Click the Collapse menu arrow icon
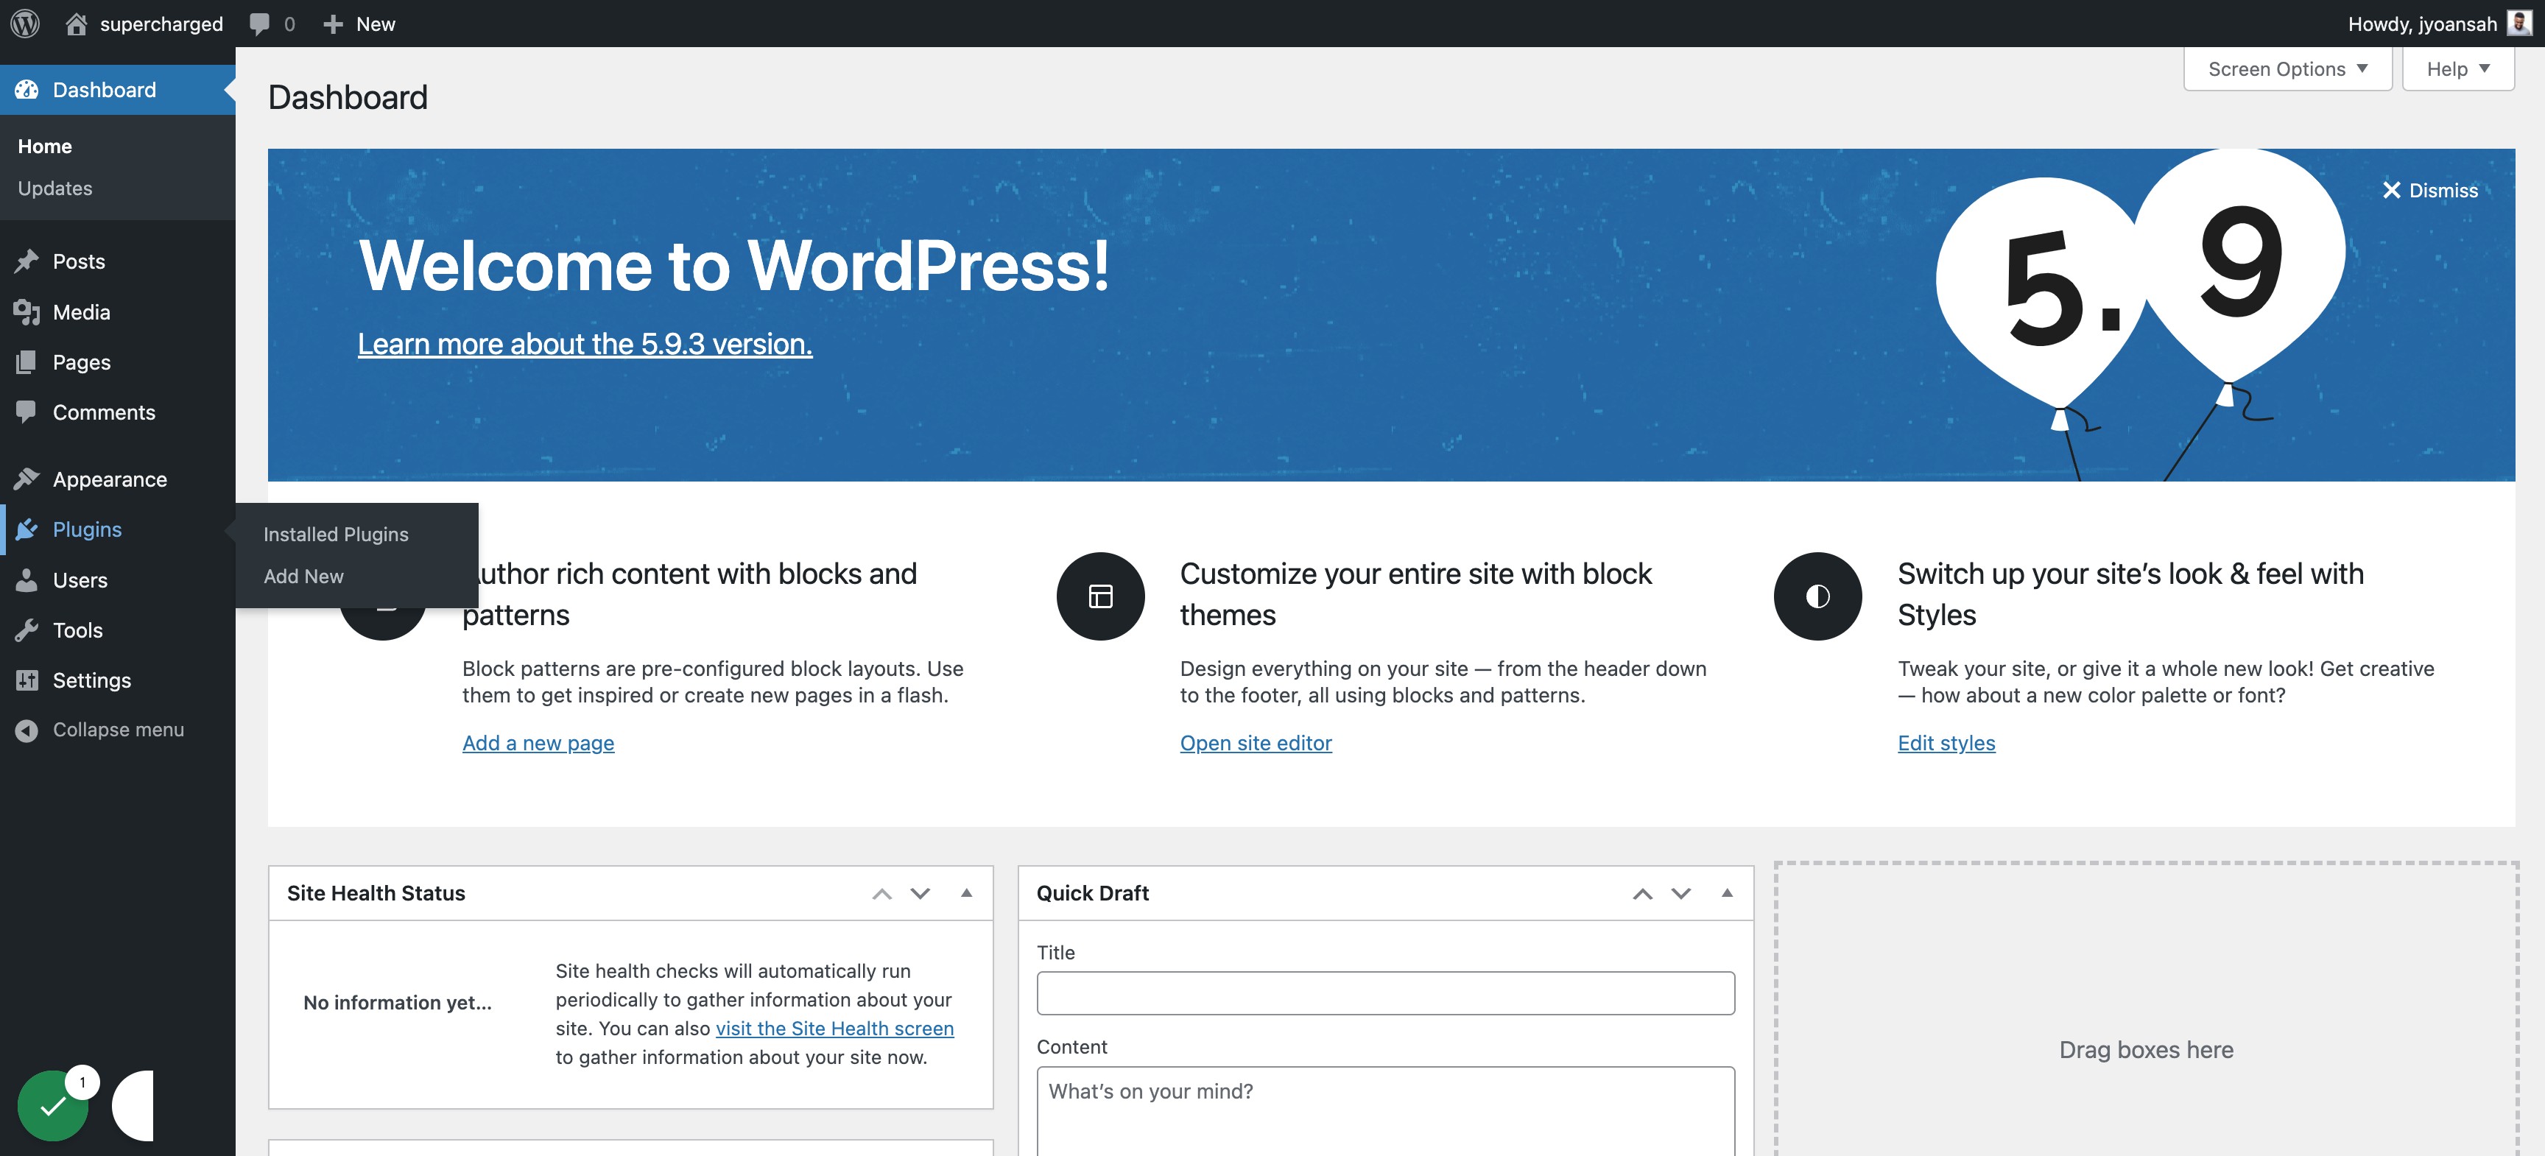2545x1156 pixels. [x=27, y=730]
